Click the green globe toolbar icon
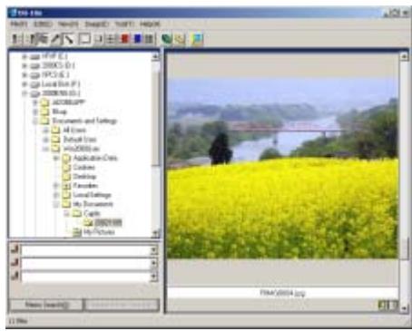The image size is (412, 331). pyautogui.click(x=167, y=39)
